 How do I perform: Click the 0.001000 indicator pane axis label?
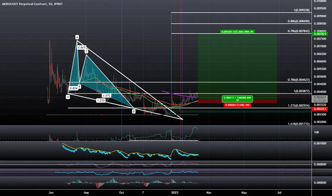pyautogui.click(x=320, y=143)
